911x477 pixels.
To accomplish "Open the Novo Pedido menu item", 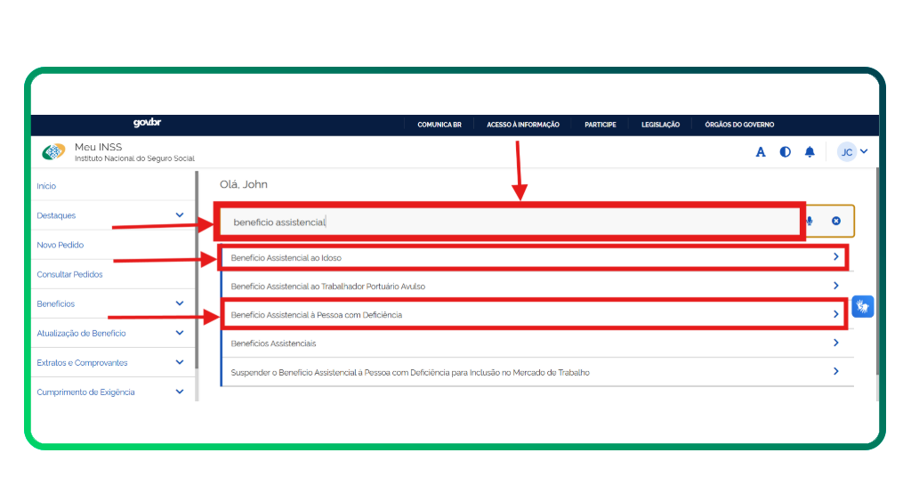I will click(60, 245).
